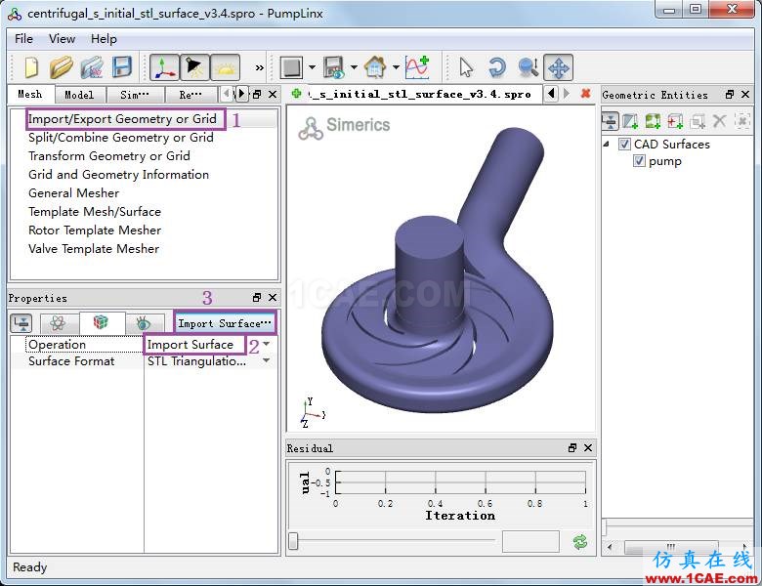Open the atom physics properties tab

[58, 323]
